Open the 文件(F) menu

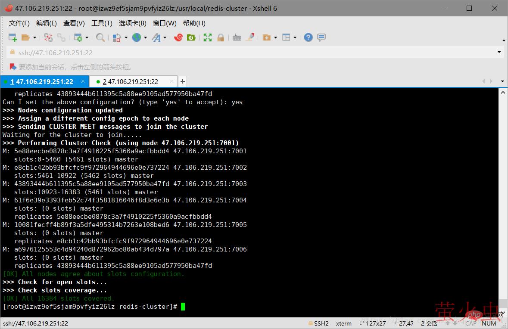19,23
